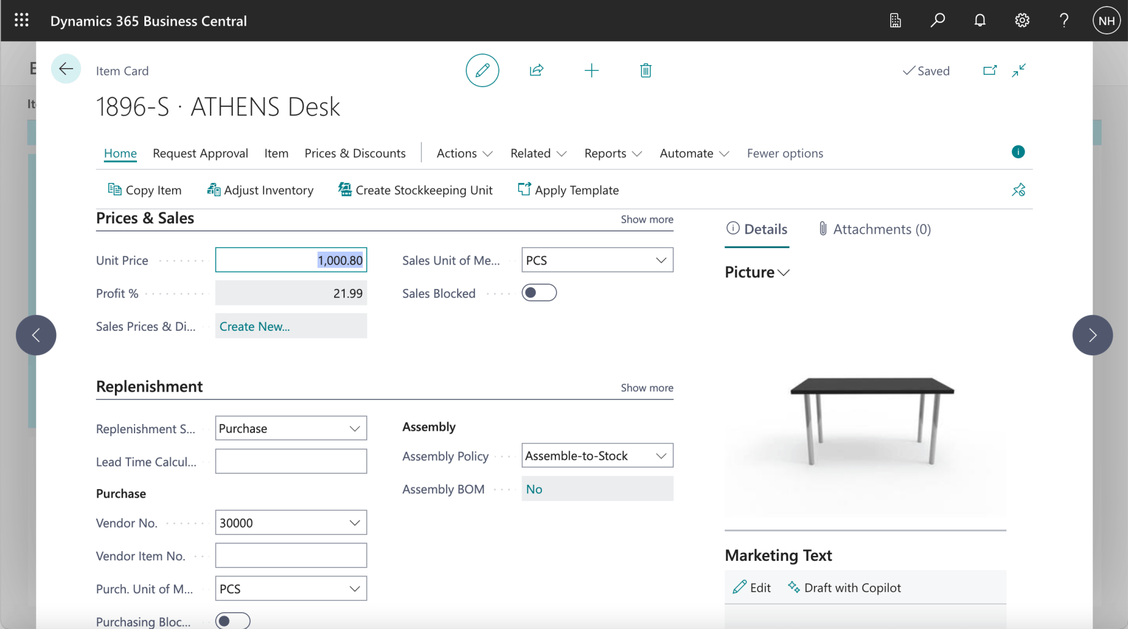Open the search magnifier icon
The height and width of the screenshot is (629, 1128).
point(938,20)
